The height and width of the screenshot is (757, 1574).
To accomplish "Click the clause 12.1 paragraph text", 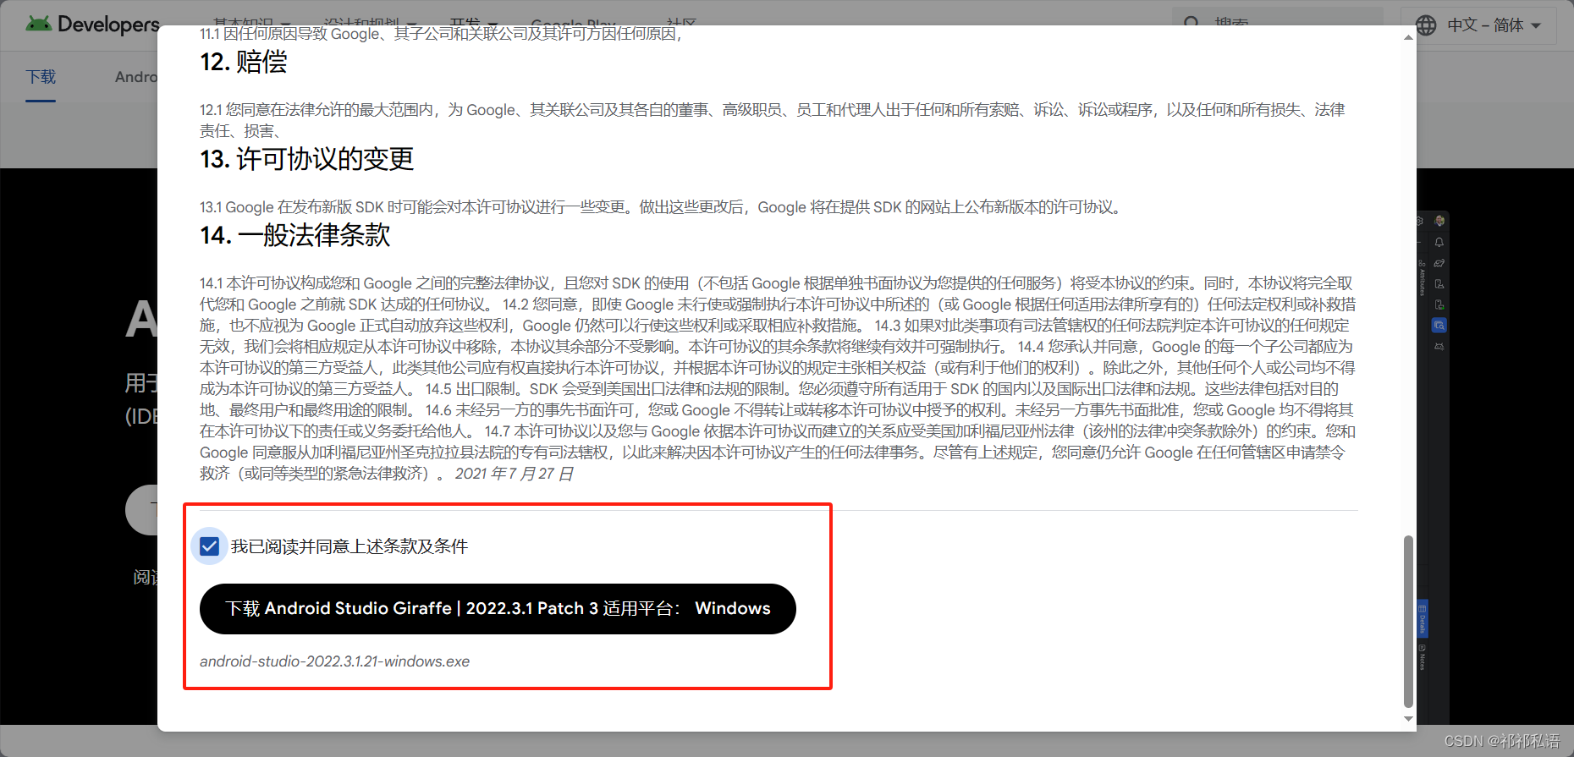I will (x=772, y=120).
